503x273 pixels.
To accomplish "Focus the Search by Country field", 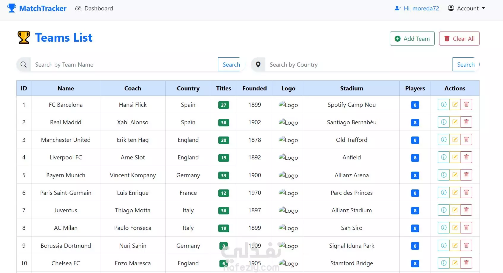I will [359, 65].
